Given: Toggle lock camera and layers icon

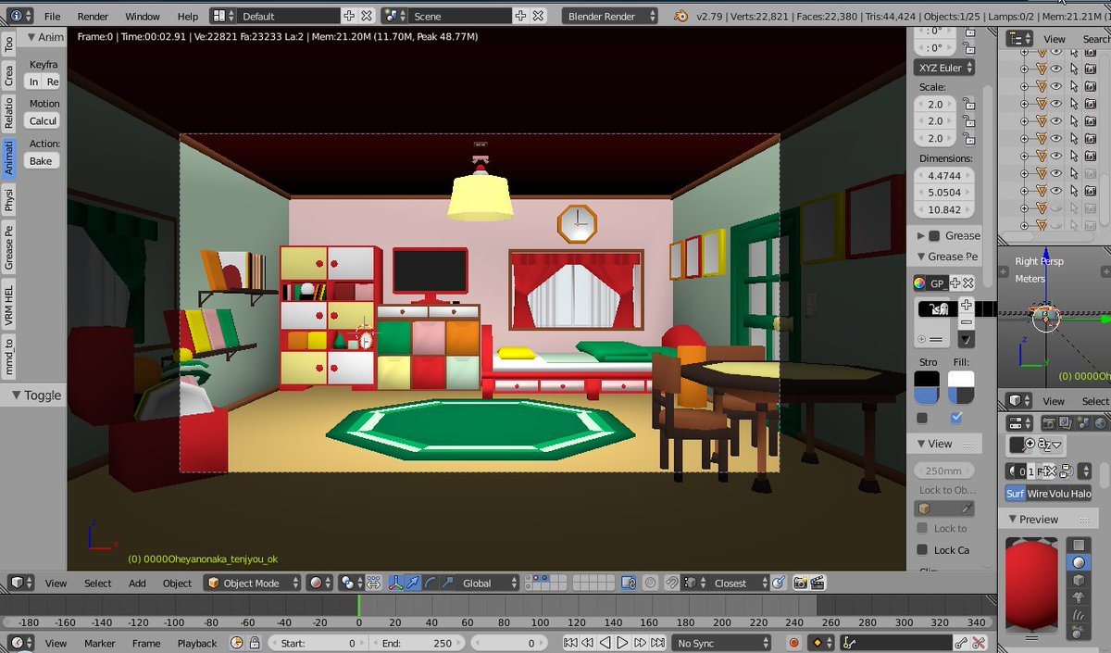Looking at the screenshot, I should (x=629, y=583).
